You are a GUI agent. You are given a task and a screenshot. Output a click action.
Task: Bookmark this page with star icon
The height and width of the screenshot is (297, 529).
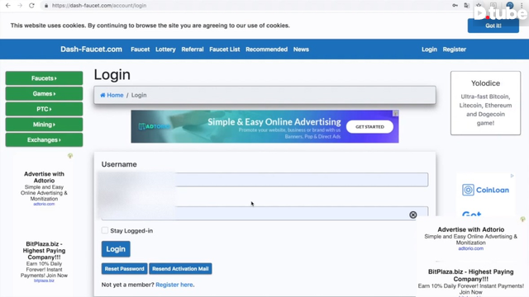point(479,6)
